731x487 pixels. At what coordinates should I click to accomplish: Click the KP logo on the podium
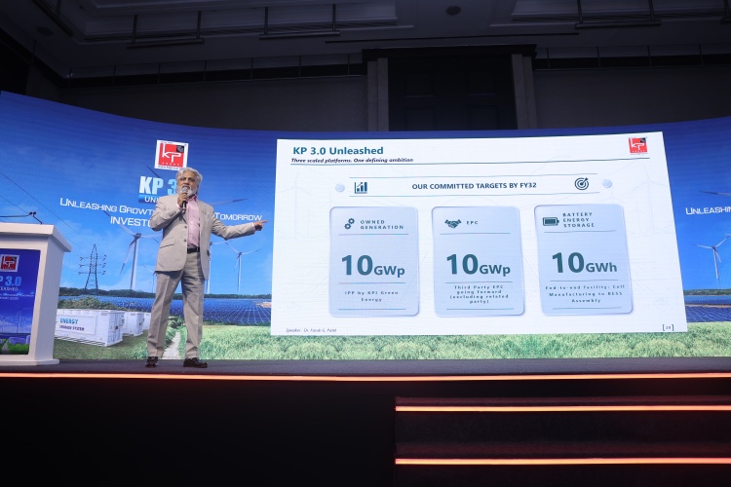click(x=9, y=263)
